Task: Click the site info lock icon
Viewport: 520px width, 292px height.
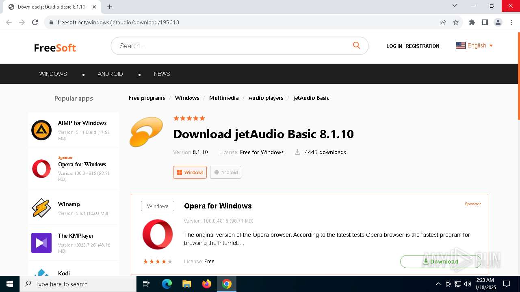Action: [51, 22]
